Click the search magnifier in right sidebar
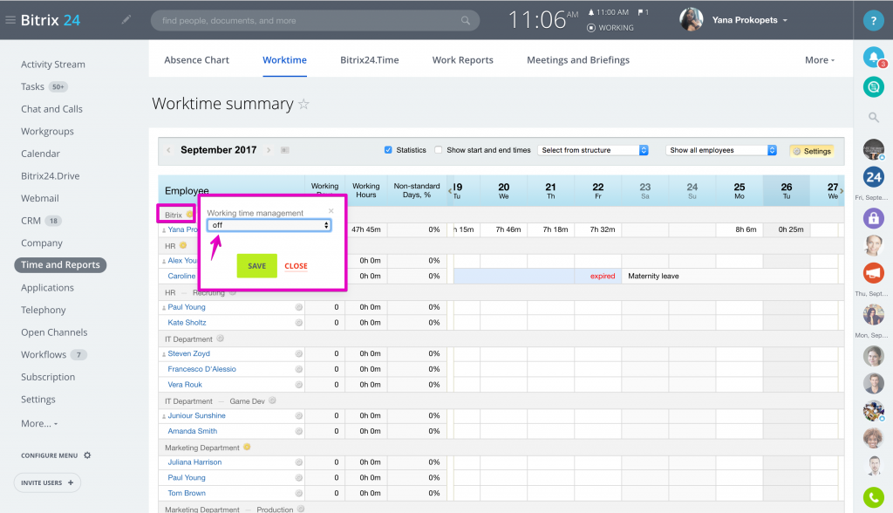The width and height of the screenshot is (893, 513). (x=873, y=118)
